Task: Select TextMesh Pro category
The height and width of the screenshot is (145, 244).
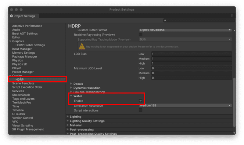Action: click(x=21, y=103)
